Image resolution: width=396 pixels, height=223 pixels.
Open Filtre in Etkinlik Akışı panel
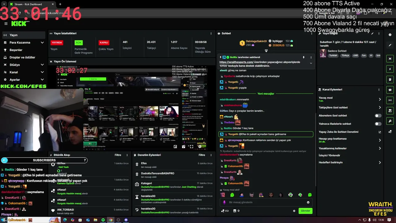[118, 155]
